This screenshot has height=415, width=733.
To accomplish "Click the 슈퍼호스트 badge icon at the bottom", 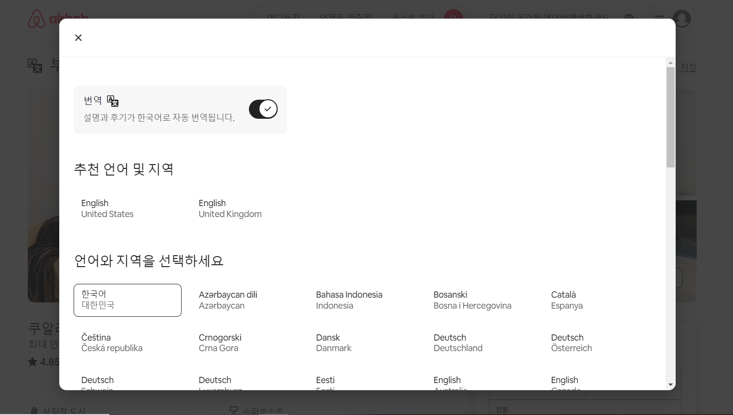I will (234, 410).
